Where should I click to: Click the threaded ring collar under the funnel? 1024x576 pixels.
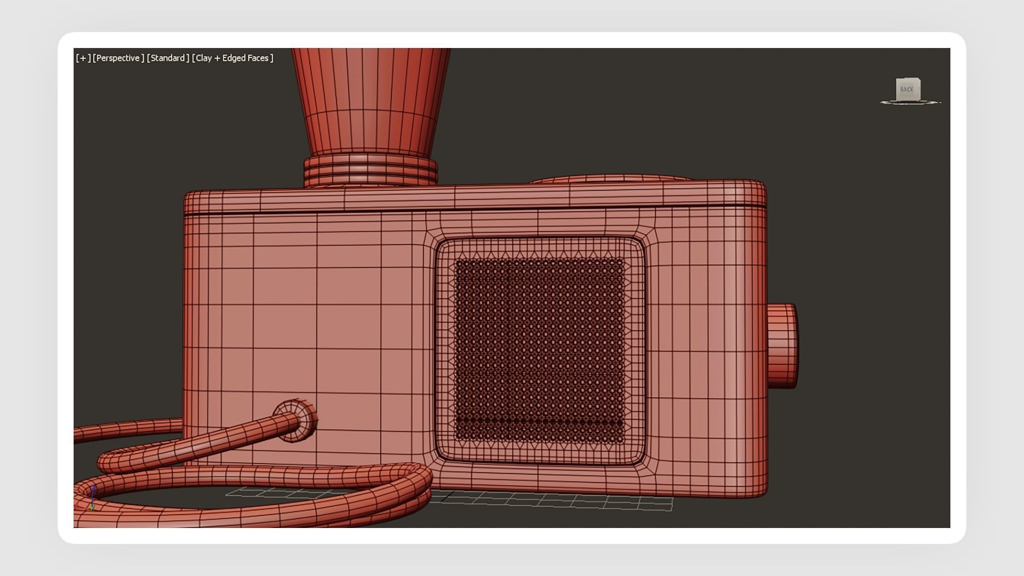pos(371,170)
